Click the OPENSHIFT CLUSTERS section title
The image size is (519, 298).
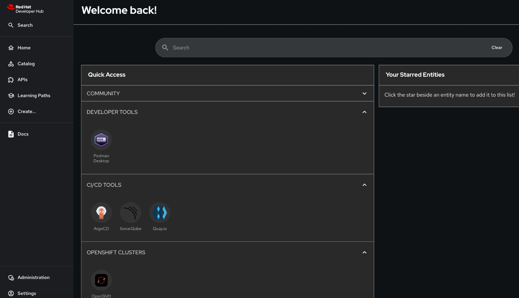[116, 252]
